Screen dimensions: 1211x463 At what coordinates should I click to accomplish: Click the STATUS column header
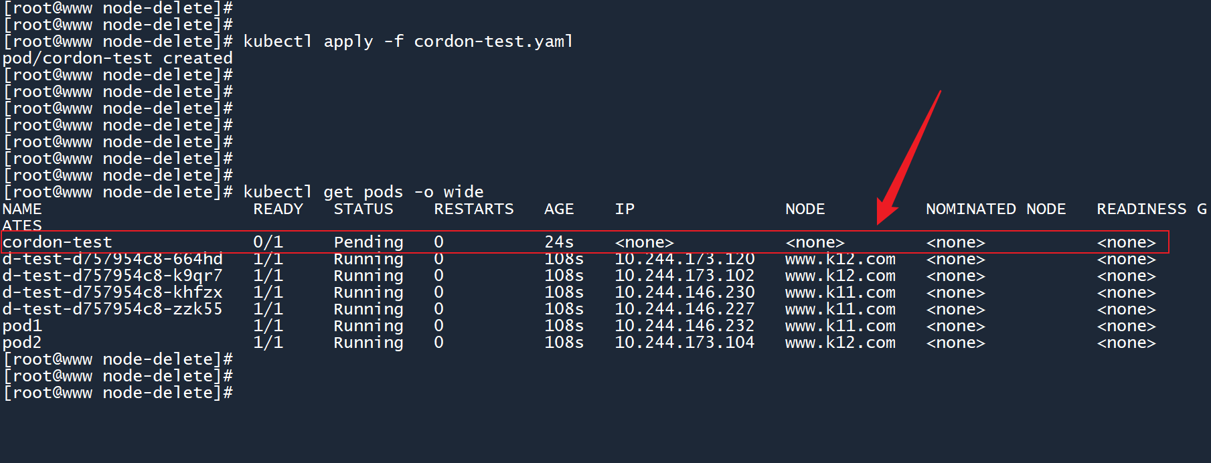coord(364,209)
